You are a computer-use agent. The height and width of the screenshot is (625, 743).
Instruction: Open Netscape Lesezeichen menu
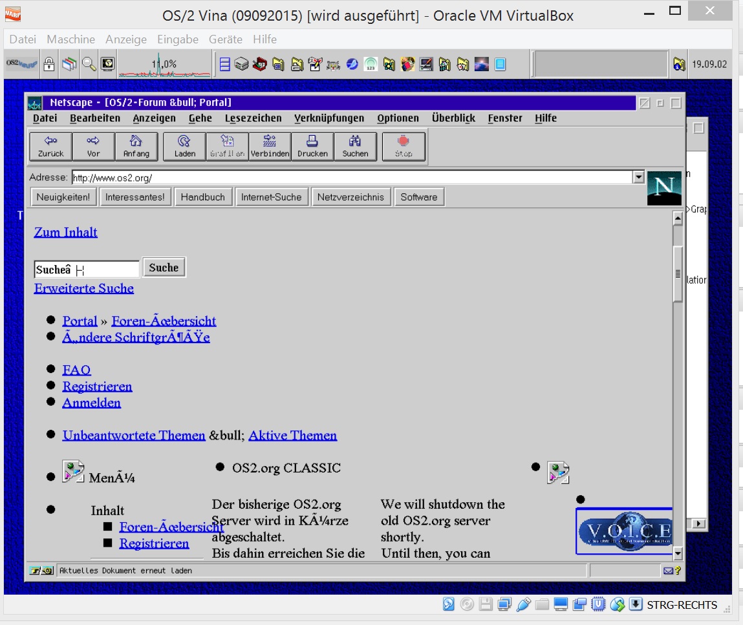[x=253, y=118]
